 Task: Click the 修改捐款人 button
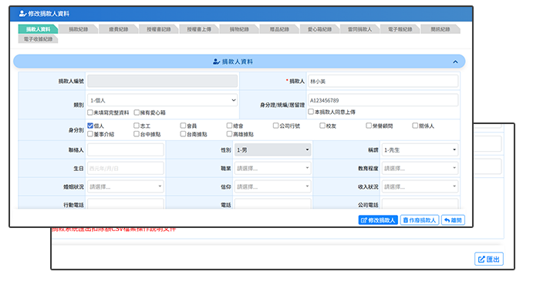(378, 220)
